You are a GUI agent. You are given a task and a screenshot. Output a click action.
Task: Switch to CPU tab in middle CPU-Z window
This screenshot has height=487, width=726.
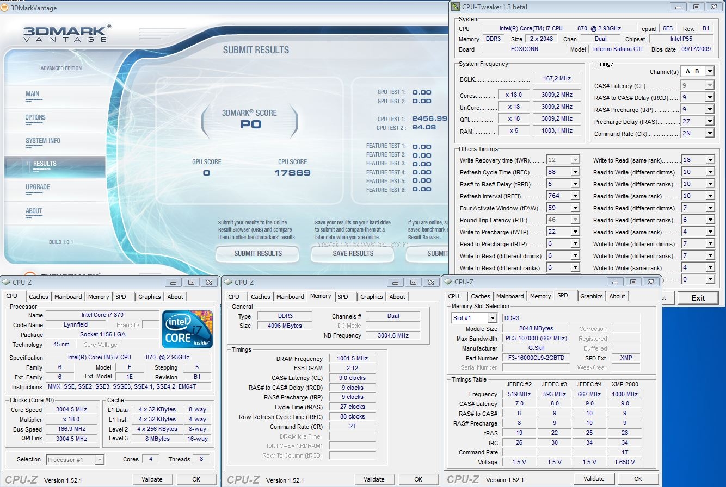[234, 297]
